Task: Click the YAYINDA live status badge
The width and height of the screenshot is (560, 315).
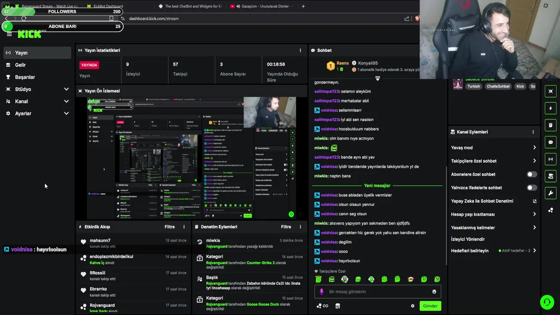Action: click(x=89, y=65)
